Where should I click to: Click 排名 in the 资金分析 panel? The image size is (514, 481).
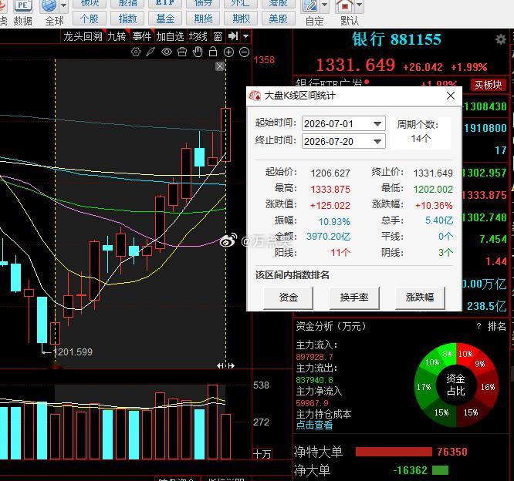[496, 326]
